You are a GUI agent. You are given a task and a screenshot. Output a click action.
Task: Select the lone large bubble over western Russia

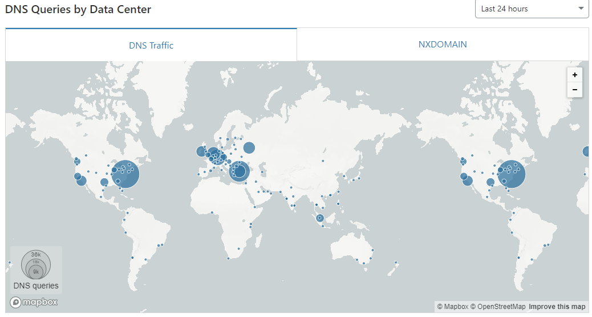point(249,147)
